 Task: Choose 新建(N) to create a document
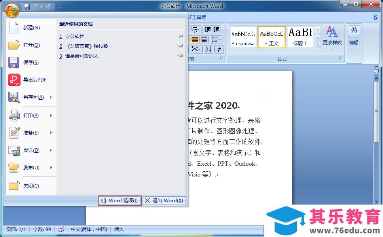(x=31, y=28)
